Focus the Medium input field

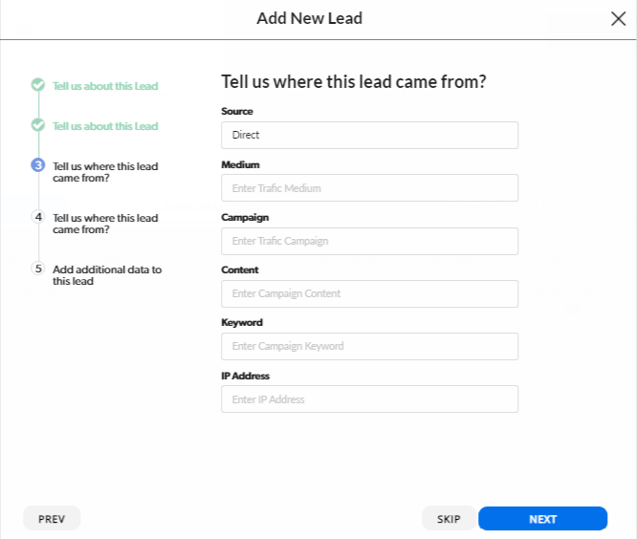pyautogui.click(x=369, y=188)
